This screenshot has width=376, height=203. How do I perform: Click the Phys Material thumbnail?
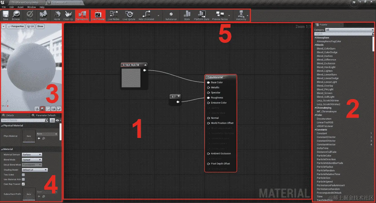(x=29, y=136)
